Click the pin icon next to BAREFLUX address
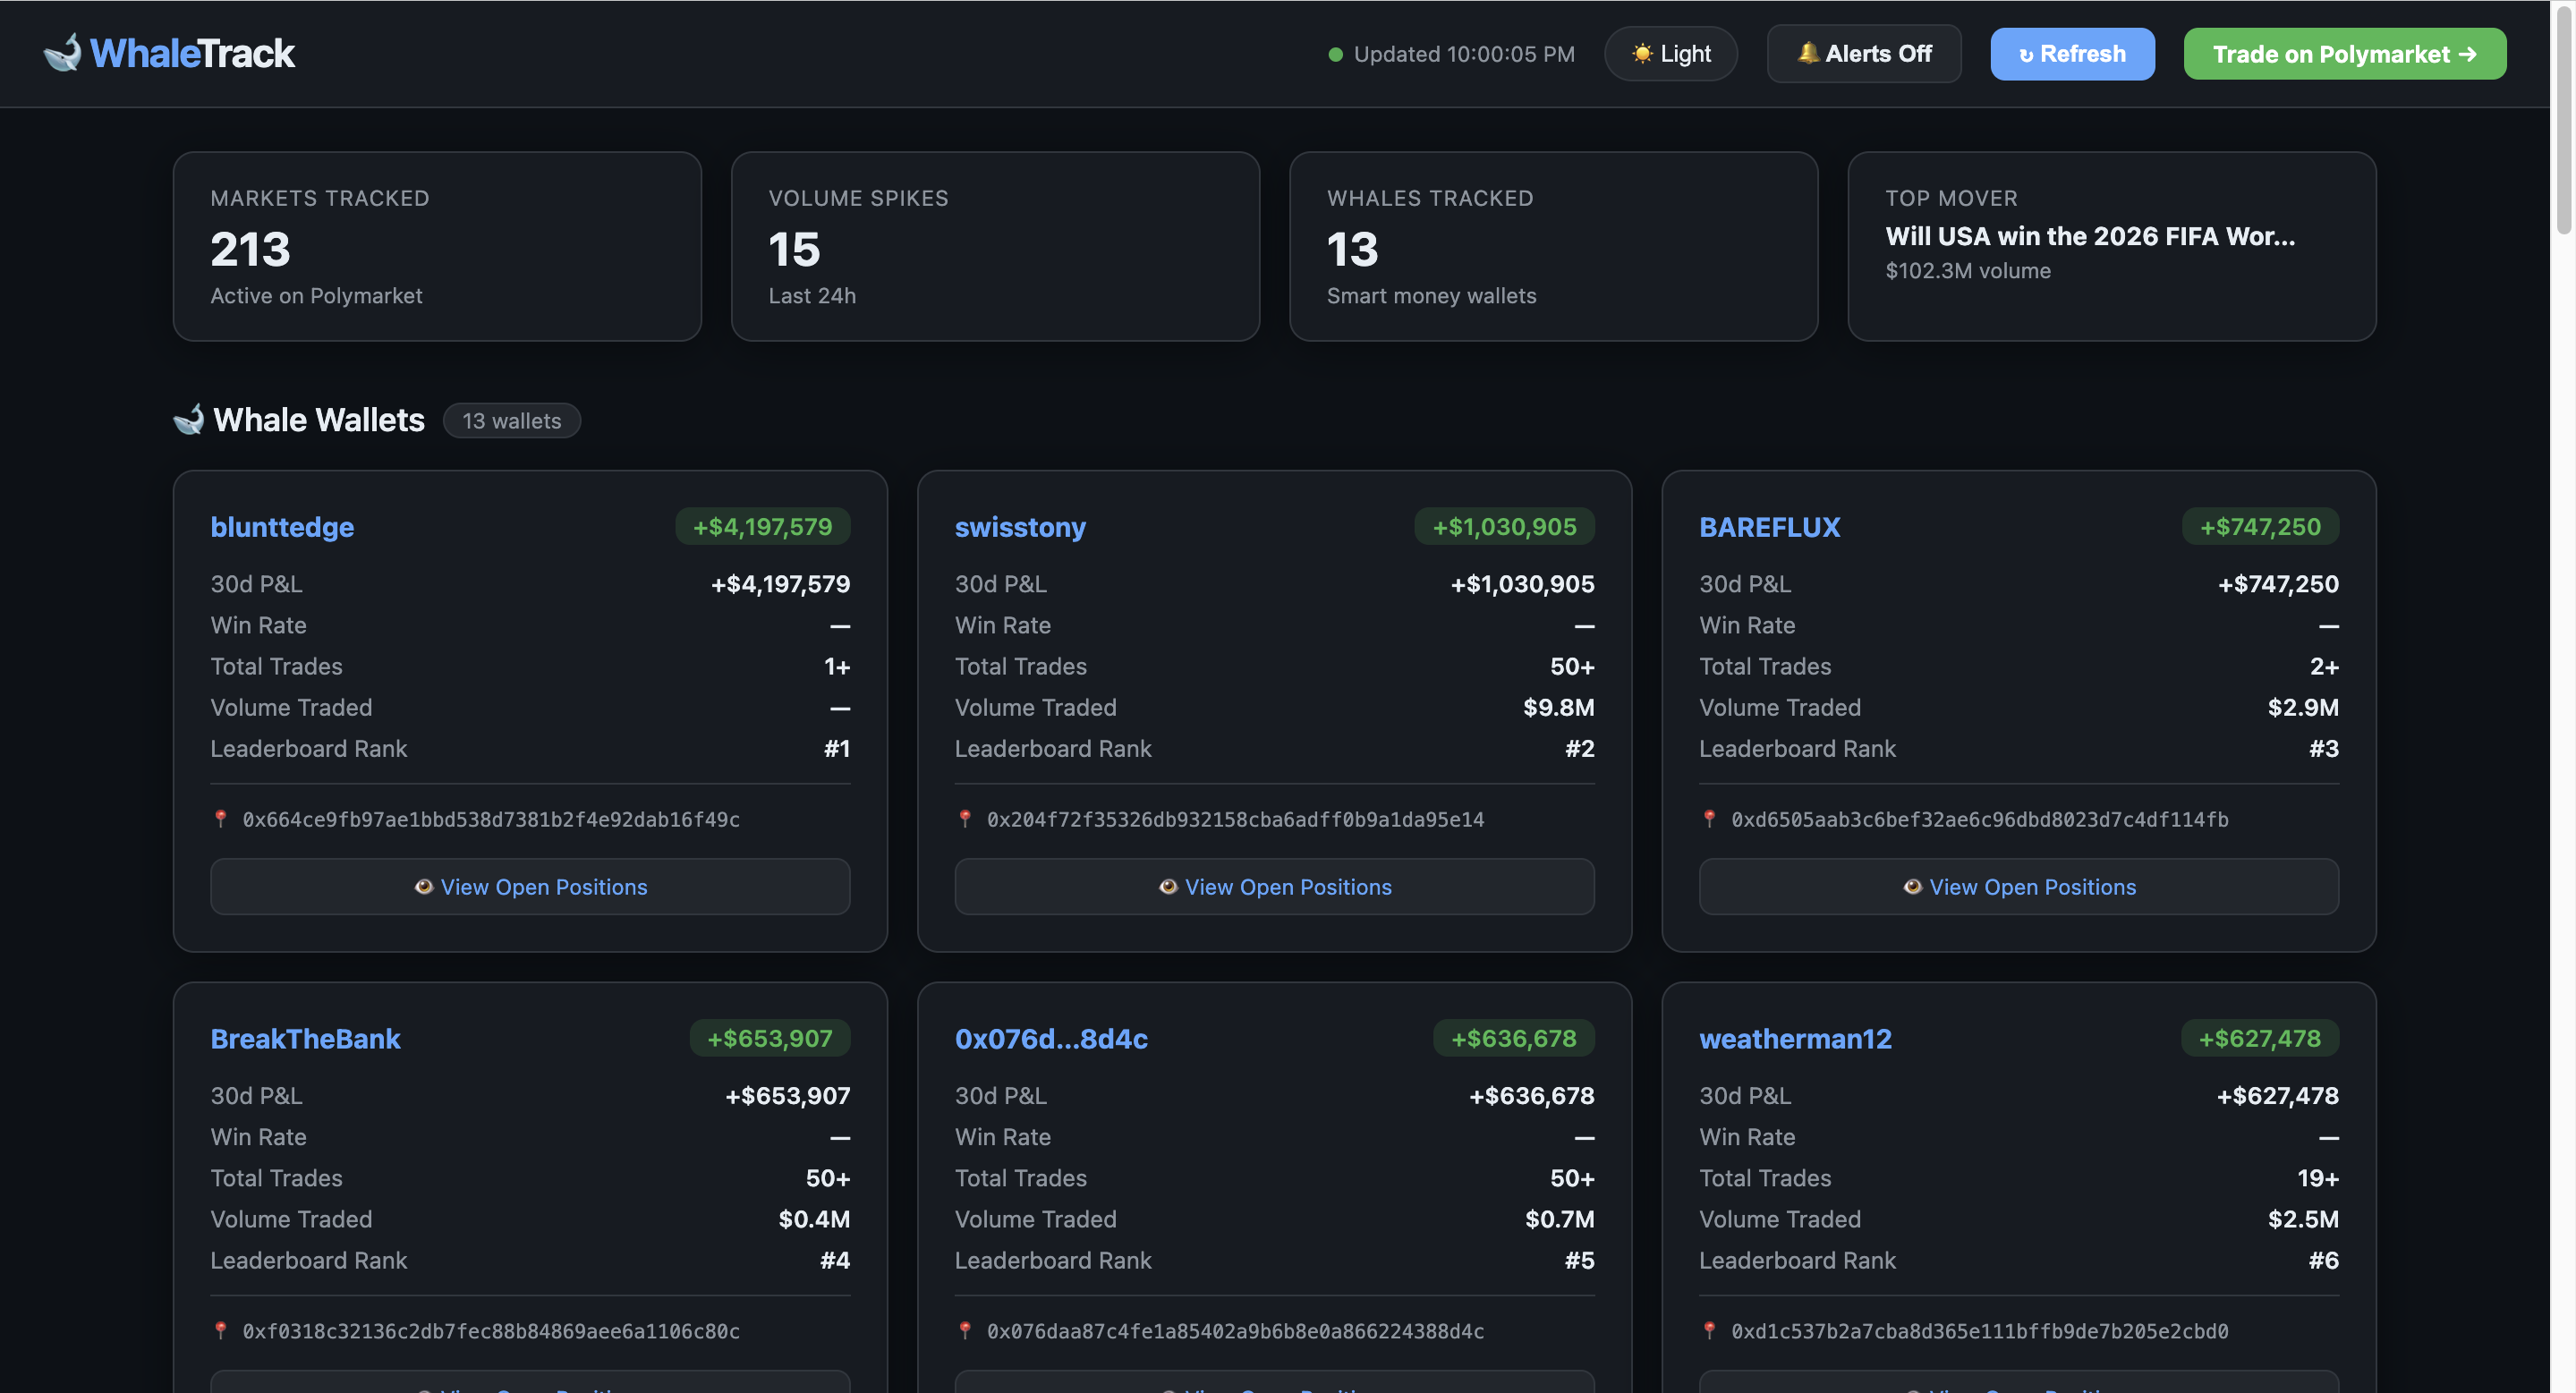The width and height of the screenshot is (2576, 1393). tap(1710, 819)
